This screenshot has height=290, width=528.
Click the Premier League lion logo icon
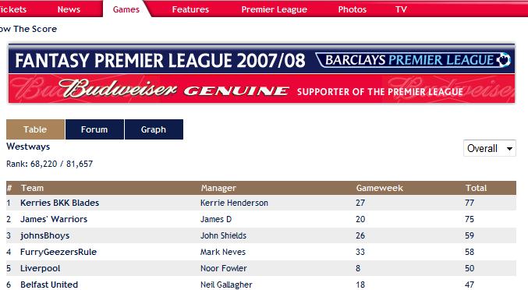pyautogui.click(x=504, y=60)
